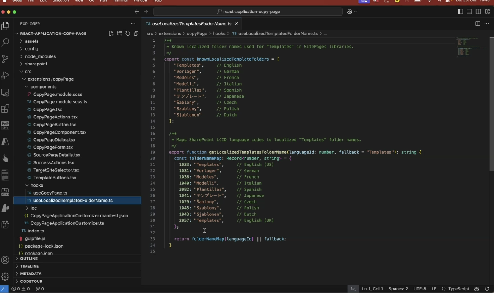The width and height of the screenshot is (494, 293).
Task: Open the Source Control view
Action: point(5,59)
